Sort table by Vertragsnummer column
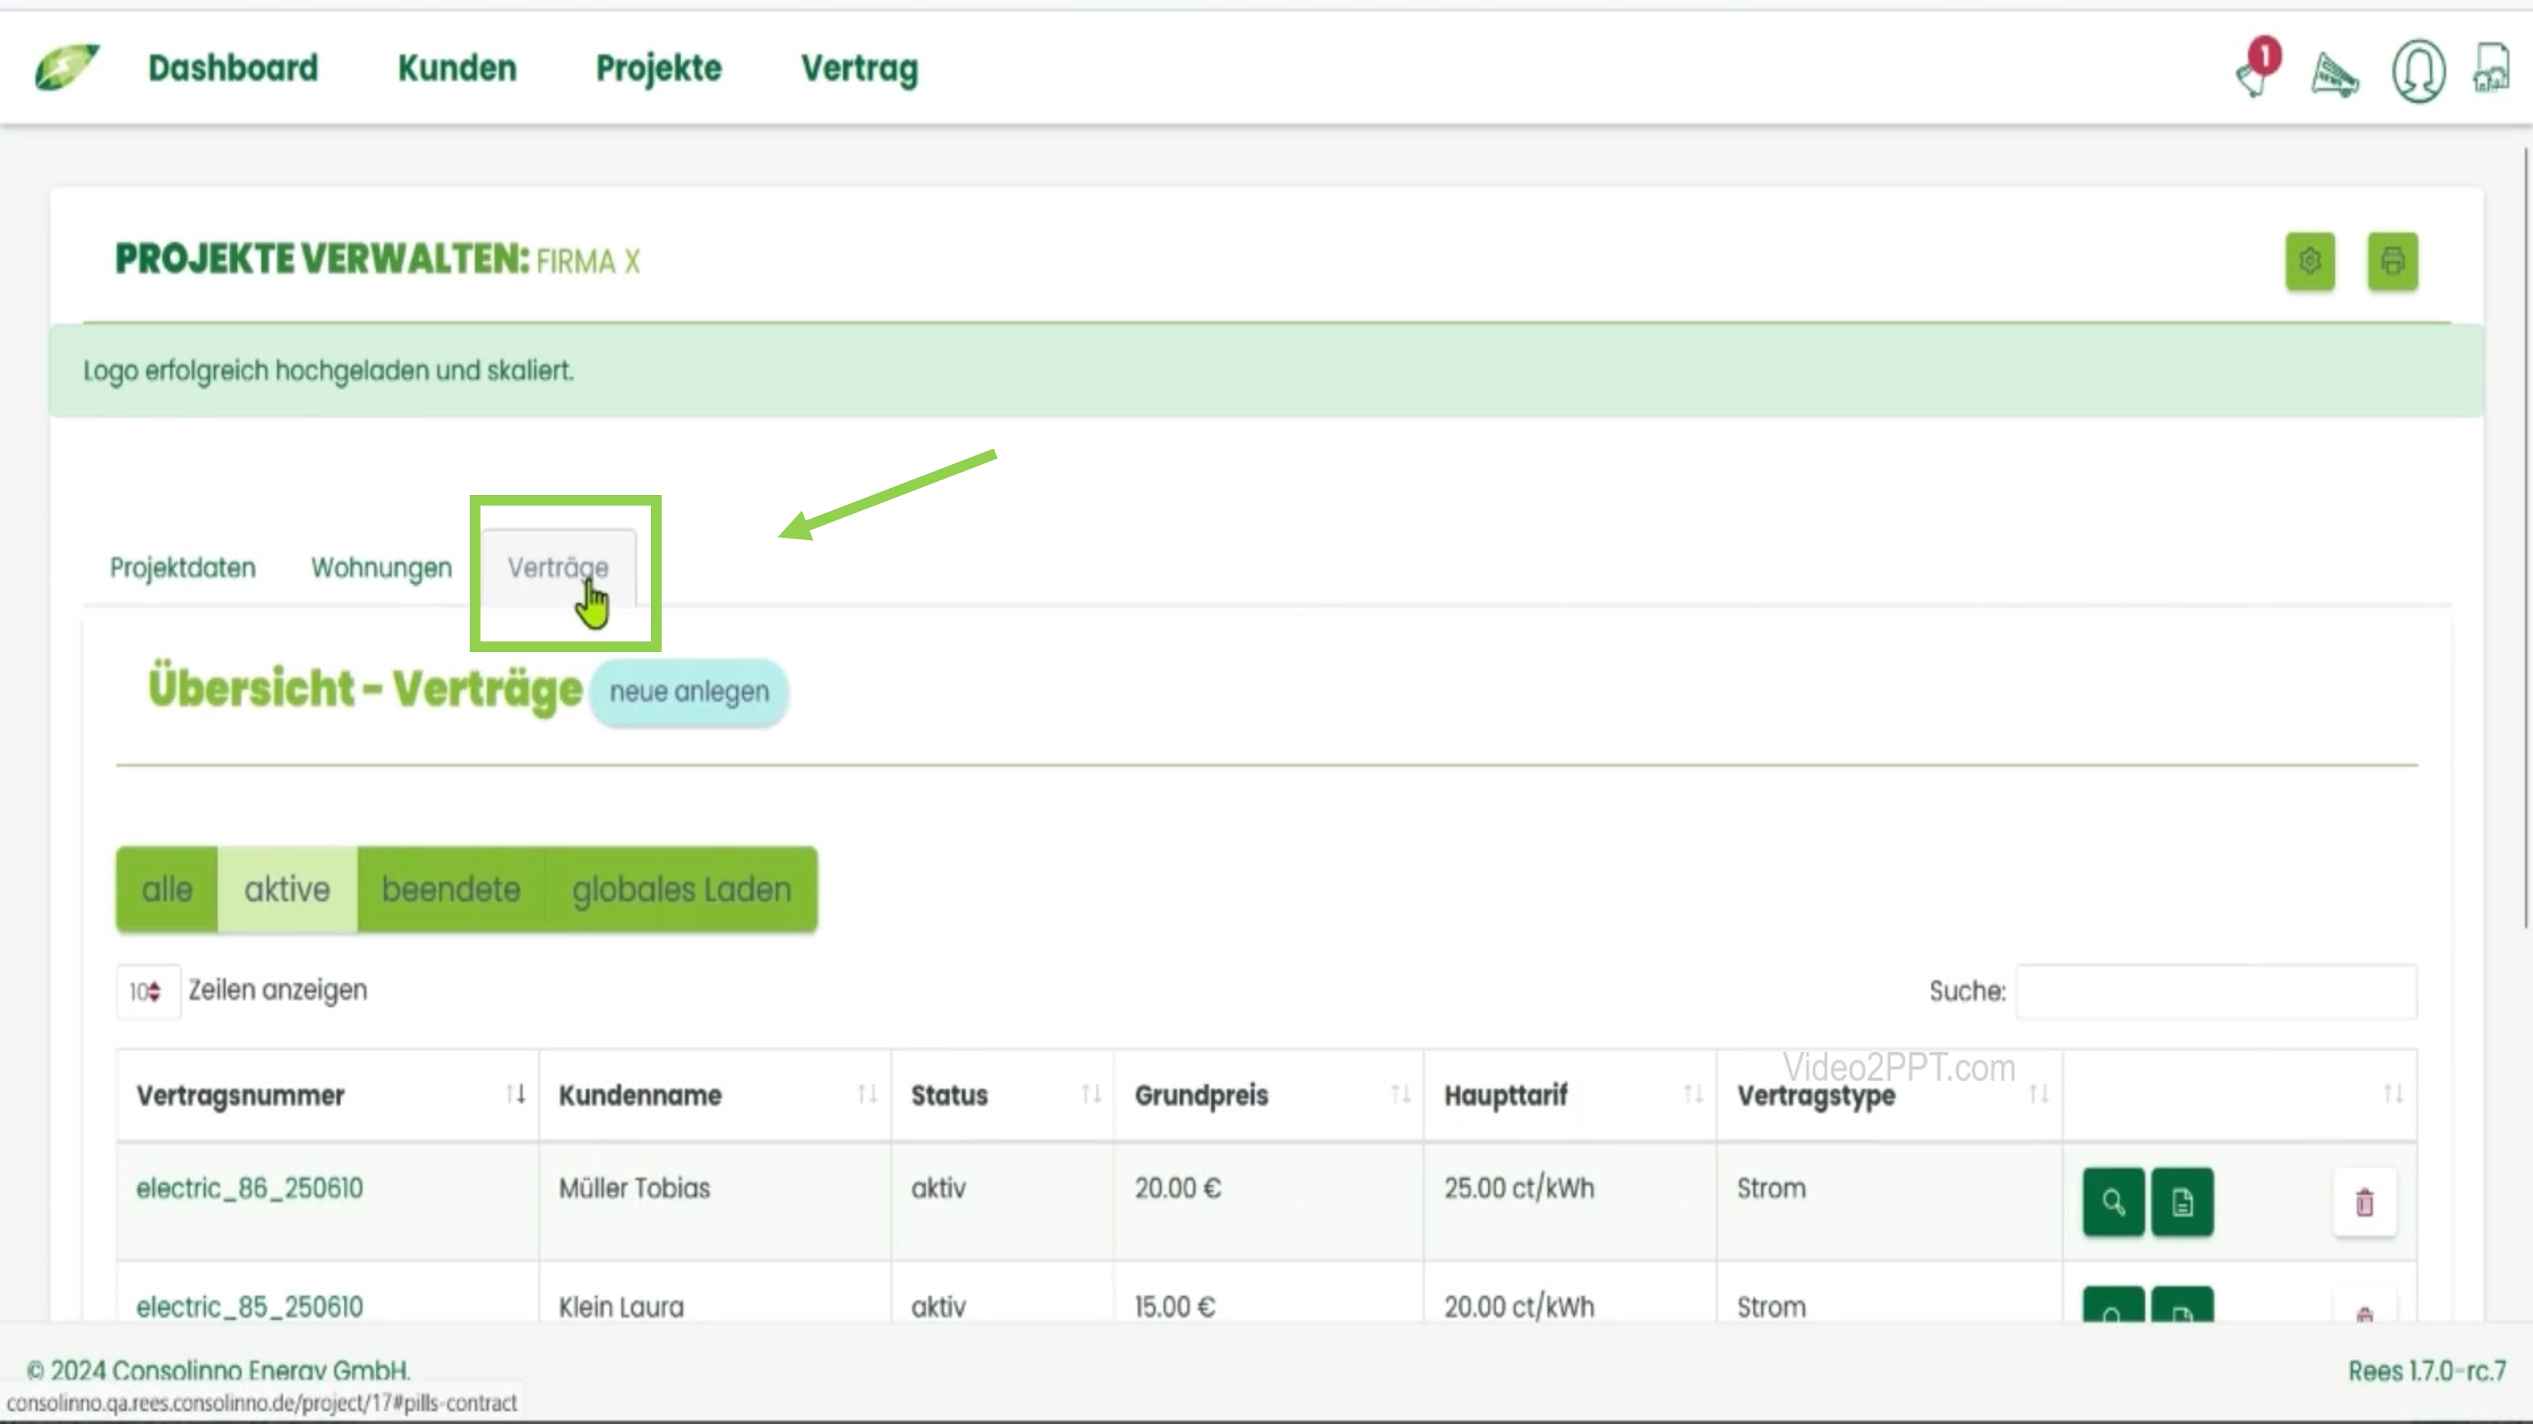This screenshot has height=1424, width=2533. coord(240,1095)
